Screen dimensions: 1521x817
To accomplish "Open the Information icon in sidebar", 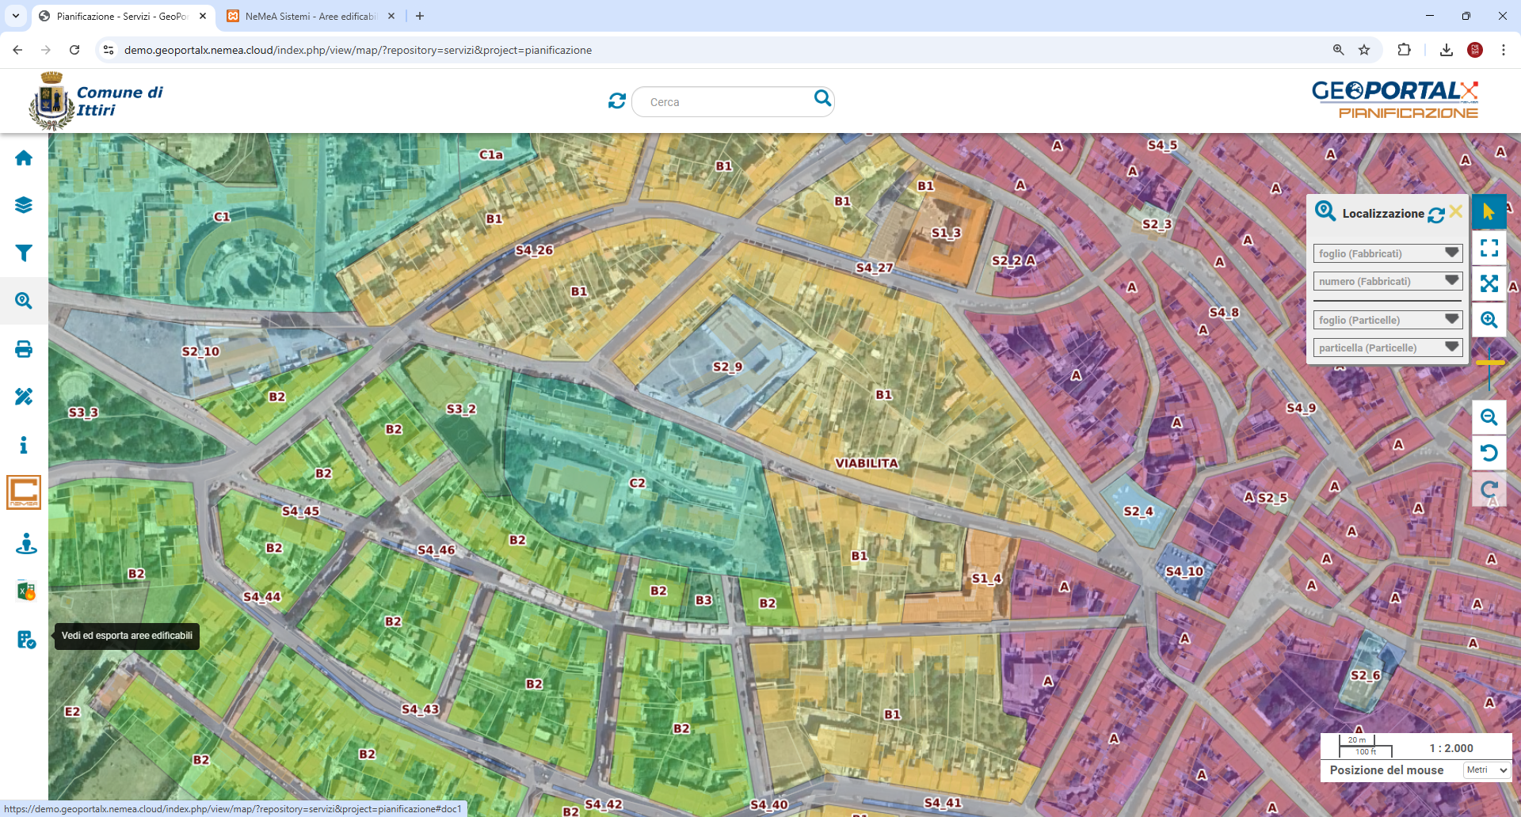I will 24,445.
